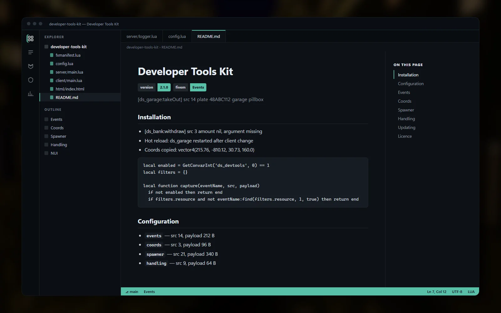Click the LUA language mode indicator
Screen dimensions: 501x313
coord(471,292)
